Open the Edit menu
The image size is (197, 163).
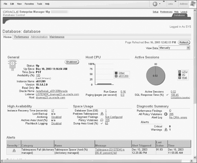(12, 4)
